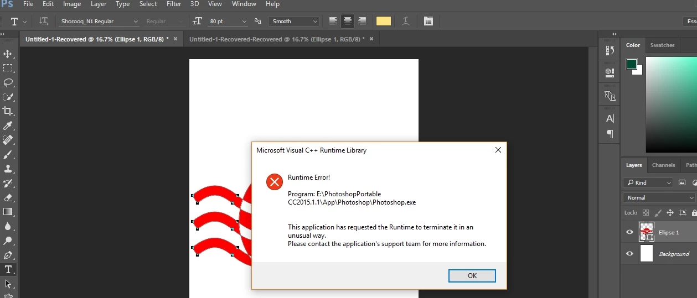Open the History panel icon
The width and height of the screenshot is (697, 298).
click(x=610, y=50)
